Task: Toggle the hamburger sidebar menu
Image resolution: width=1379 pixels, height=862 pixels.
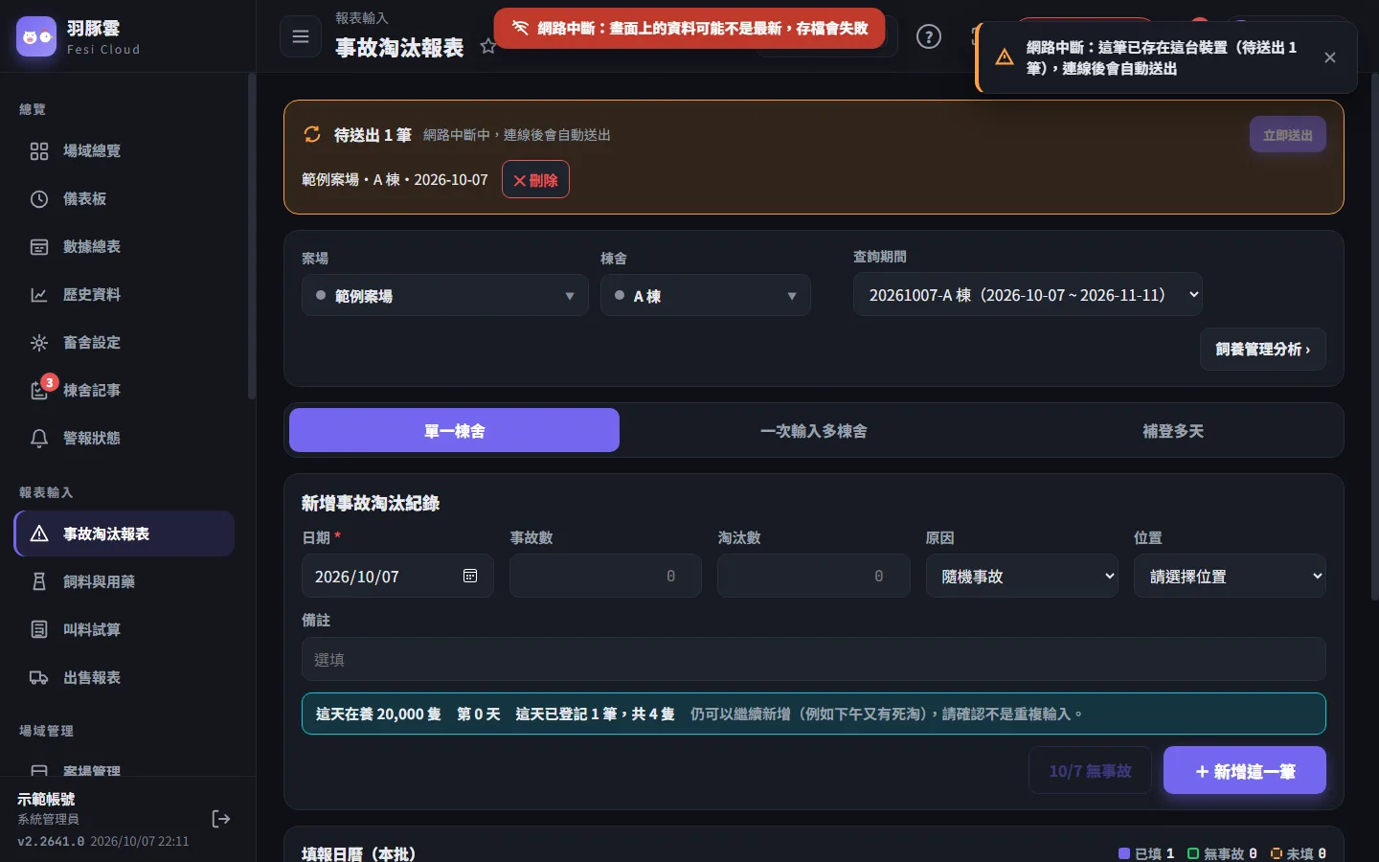Action: tap(301, 36)
